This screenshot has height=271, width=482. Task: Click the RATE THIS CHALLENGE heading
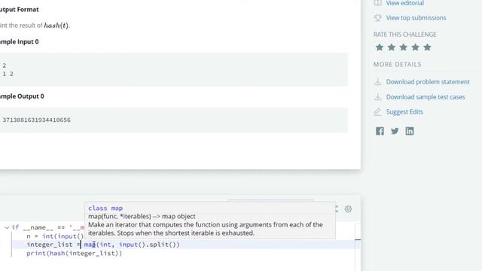point(405,35)
